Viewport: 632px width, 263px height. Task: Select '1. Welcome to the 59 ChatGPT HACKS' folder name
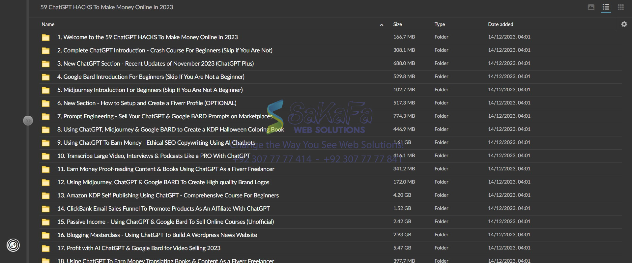point(147,37)
